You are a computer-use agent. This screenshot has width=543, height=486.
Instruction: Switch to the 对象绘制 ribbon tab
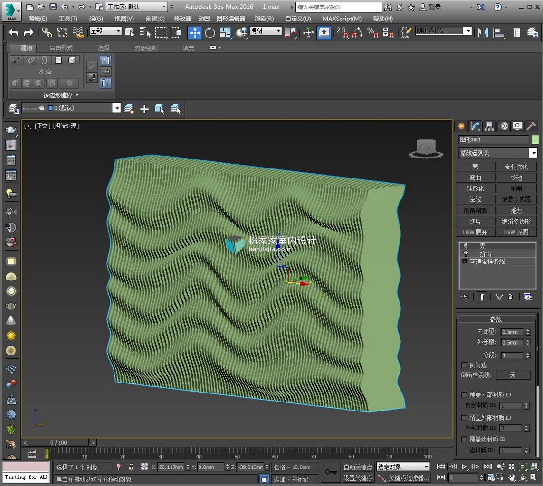click(146, 48)
